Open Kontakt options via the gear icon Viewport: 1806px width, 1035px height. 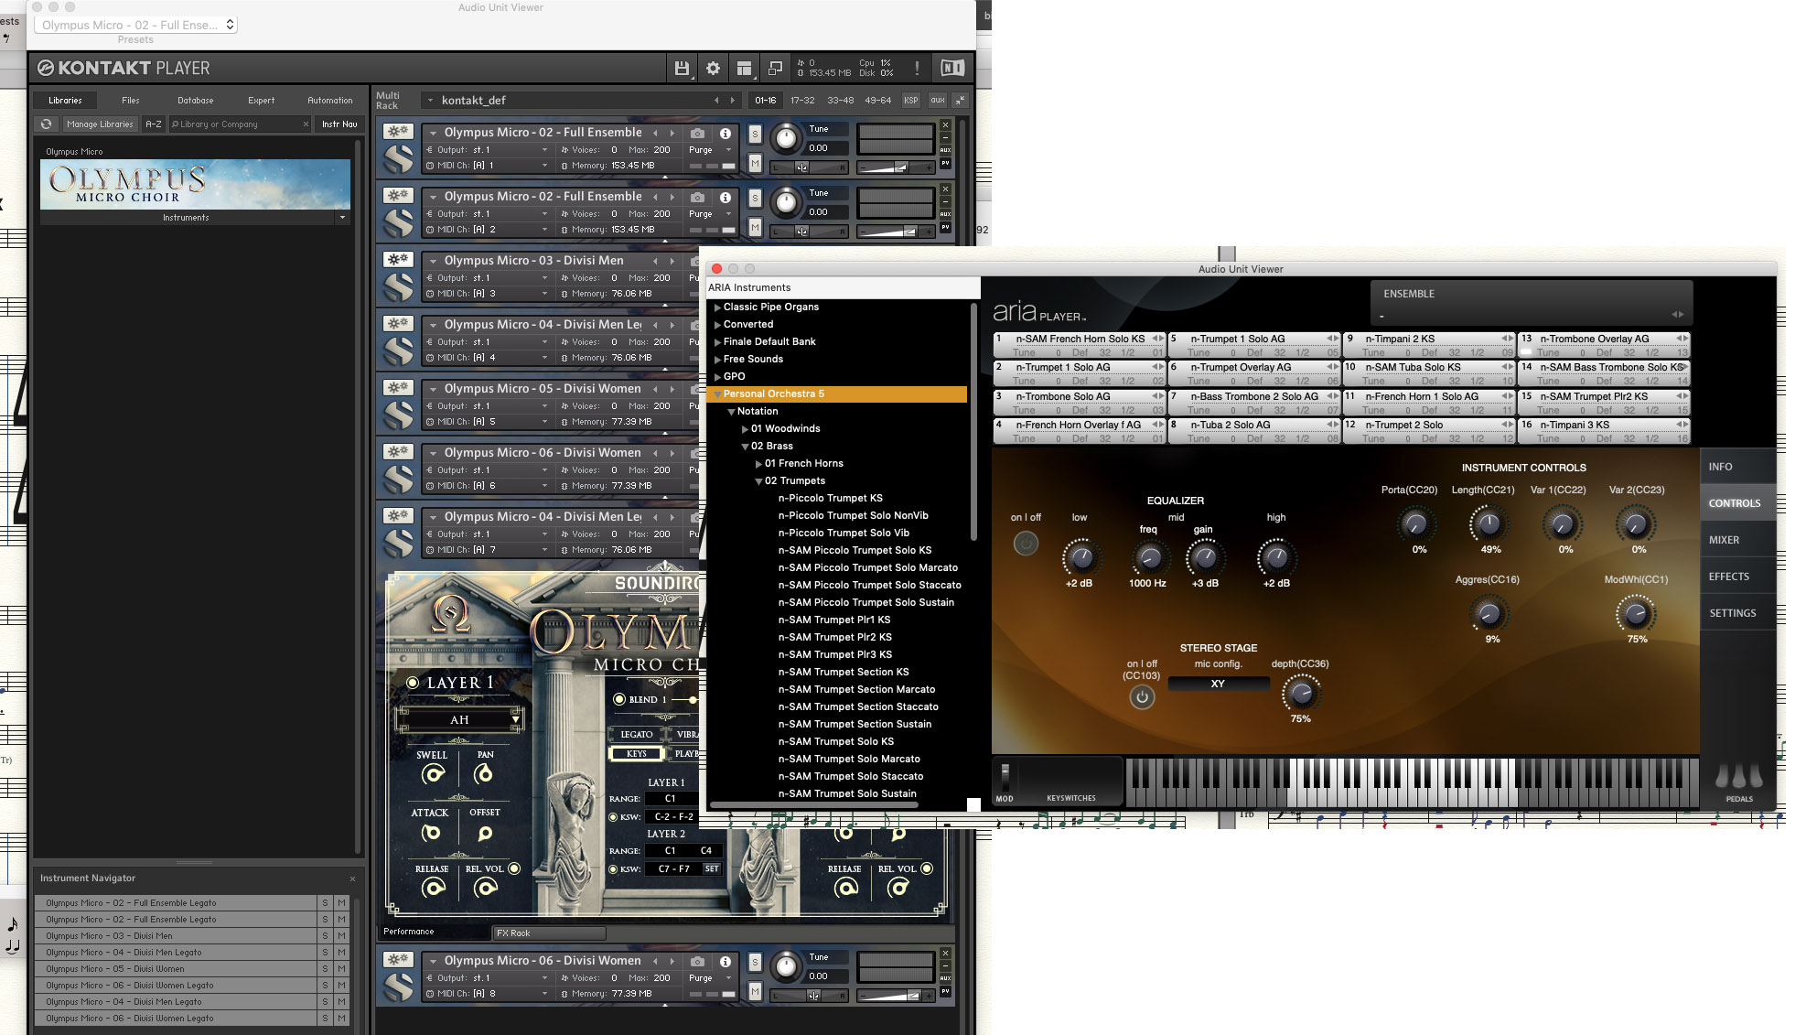pyautogui.click(x=713, y=68)
